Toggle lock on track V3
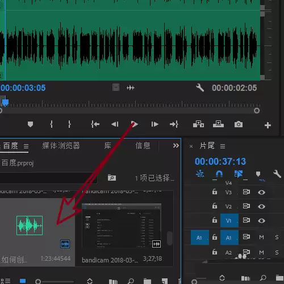 coord(215,191)
